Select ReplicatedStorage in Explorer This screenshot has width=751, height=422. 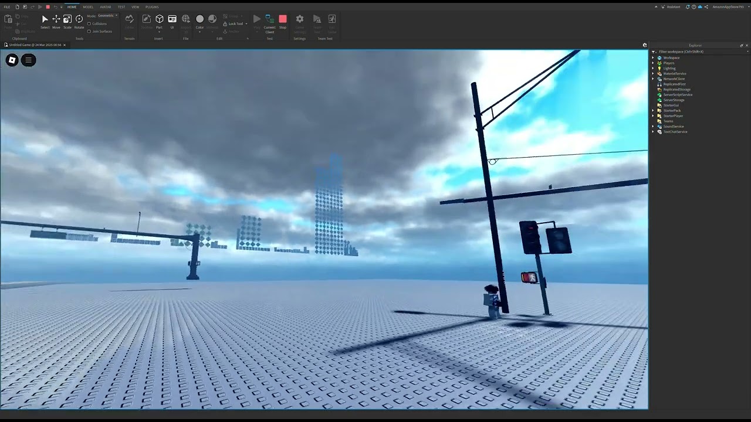[676, 89]
